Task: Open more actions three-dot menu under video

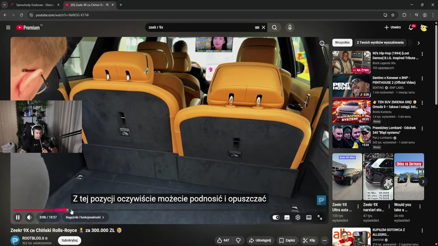Action: point(324,241)
